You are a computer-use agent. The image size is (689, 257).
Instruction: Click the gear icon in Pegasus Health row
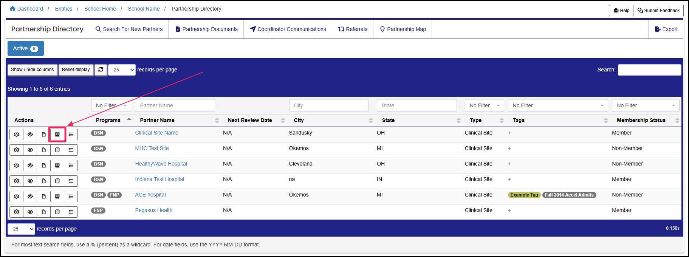[17, 212]
